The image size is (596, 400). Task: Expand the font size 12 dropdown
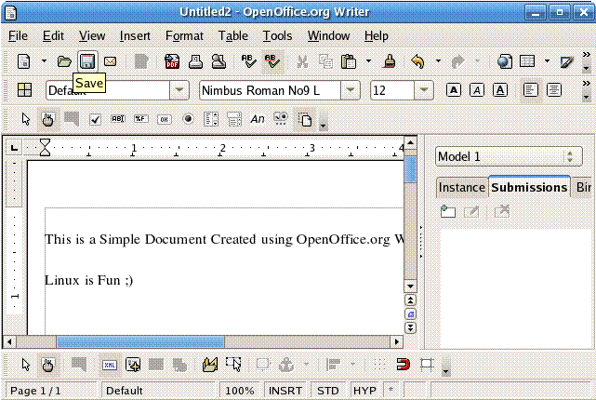click(424, 90)
